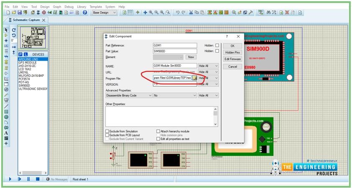Screen dimensions: 352x188
Task: Open the File menu
Action: click(x=7, y=7)
